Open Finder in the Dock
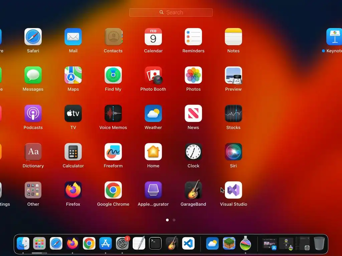342x256 pixels. (23, 243)
